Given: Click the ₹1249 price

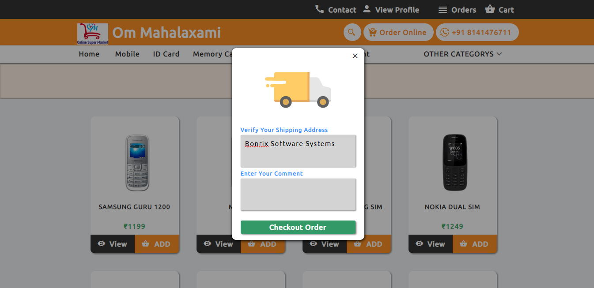Looking at the screenshot, I should click(452, 227).
